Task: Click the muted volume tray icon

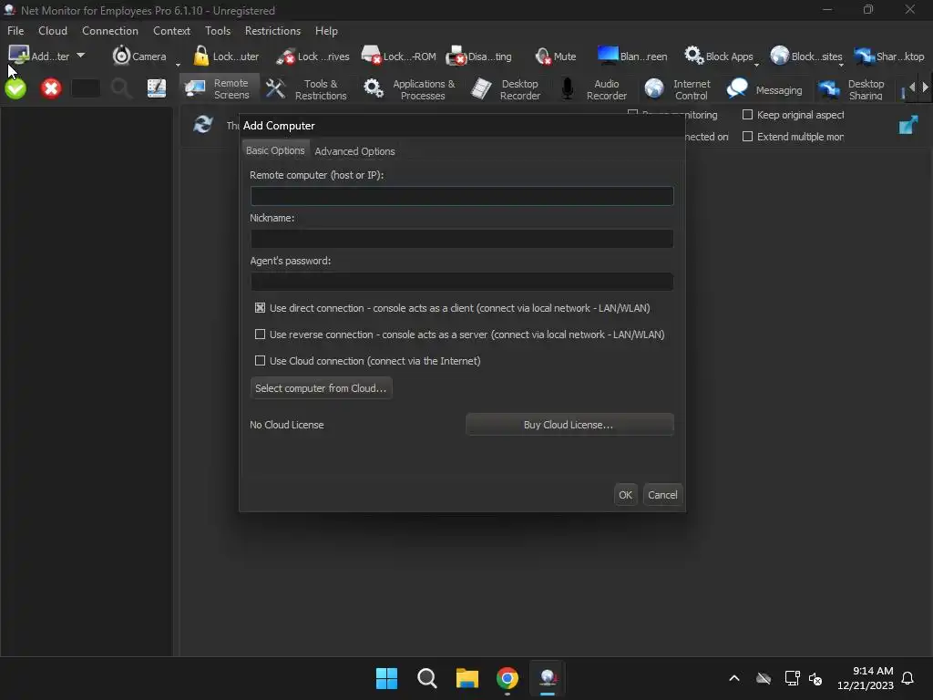Action: click(x=815, y=678)
